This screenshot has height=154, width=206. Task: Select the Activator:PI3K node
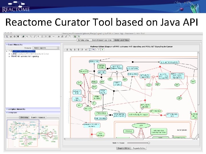click(x=77, y=92)
